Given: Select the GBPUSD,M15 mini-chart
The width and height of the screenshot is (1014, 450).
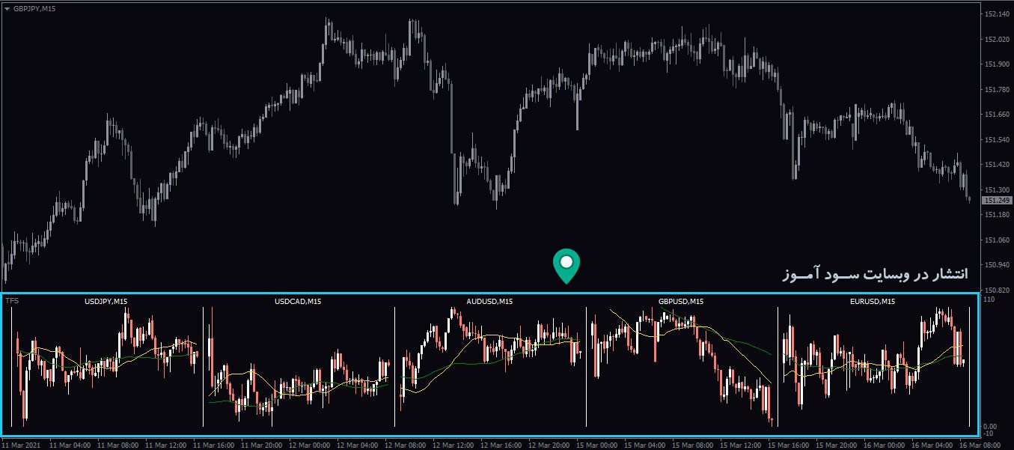Looking at the screenshot, I should 681,359.
